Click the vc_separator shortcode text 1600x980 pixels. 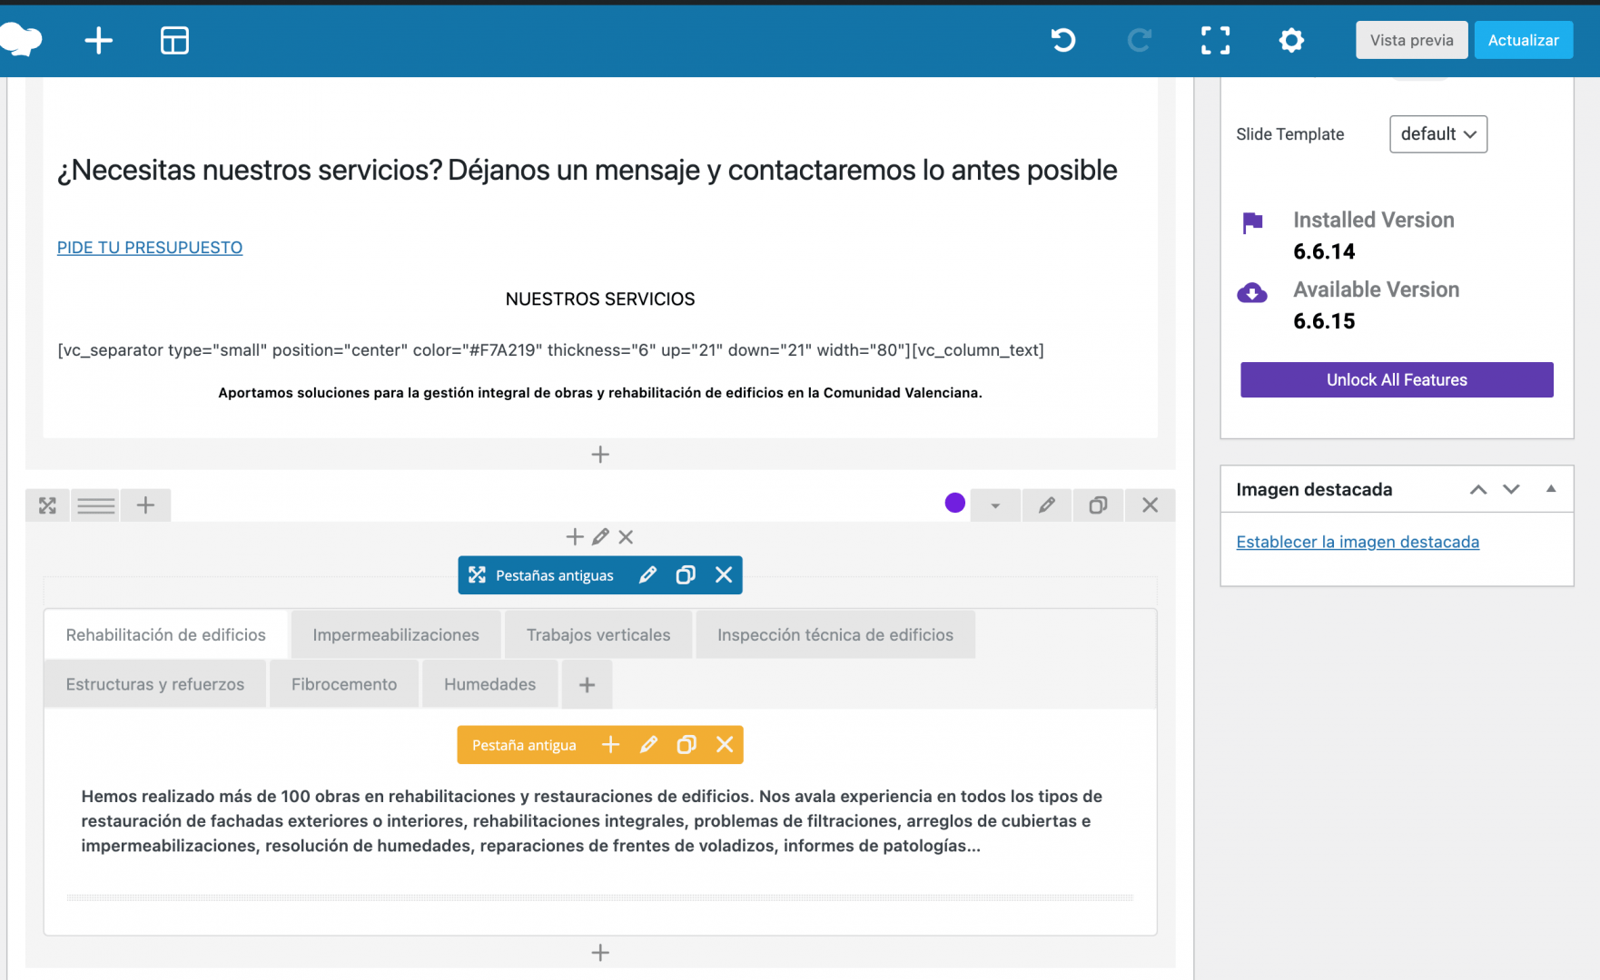(x=550, y=350)
